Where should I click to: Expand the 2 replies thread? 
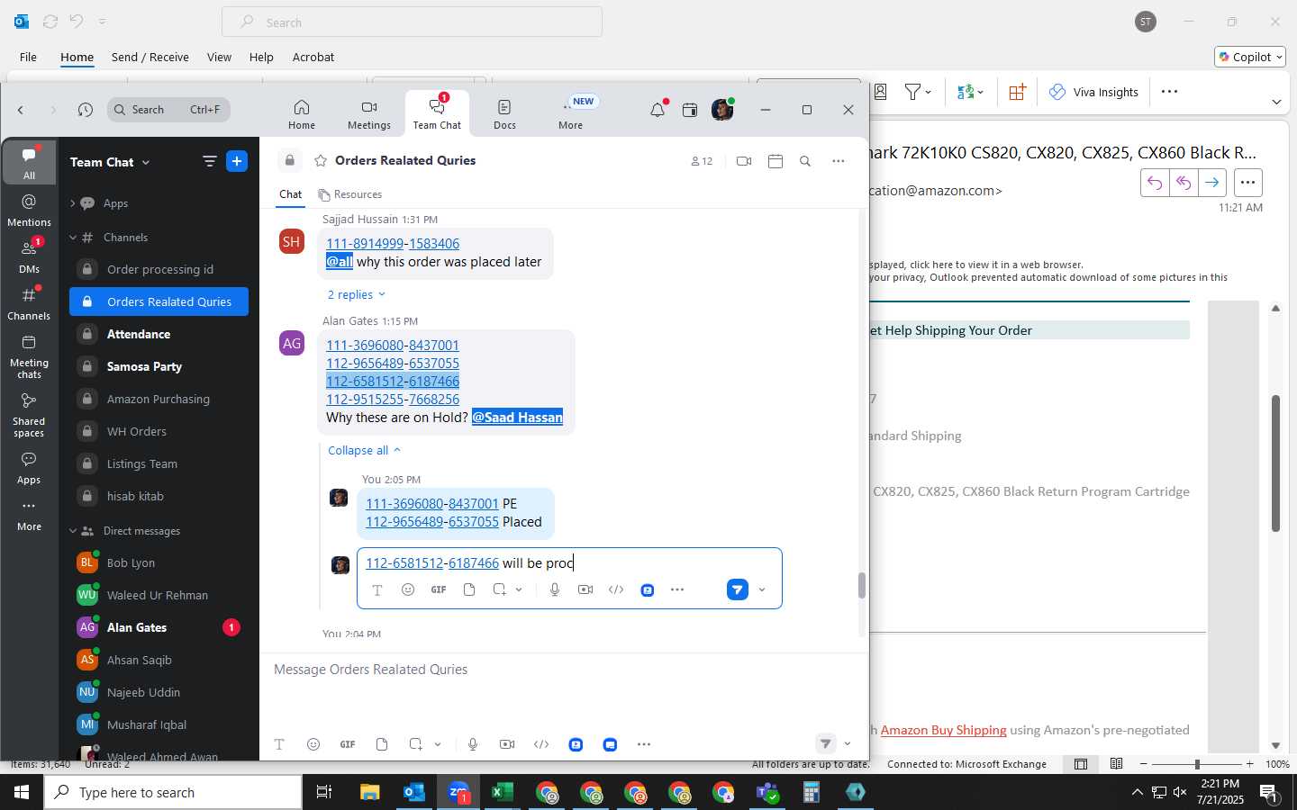357,294
